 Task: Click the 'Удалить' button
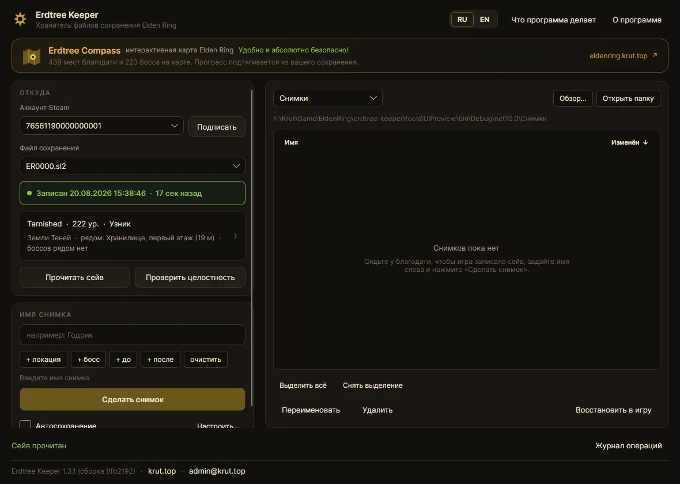[377, 410]
